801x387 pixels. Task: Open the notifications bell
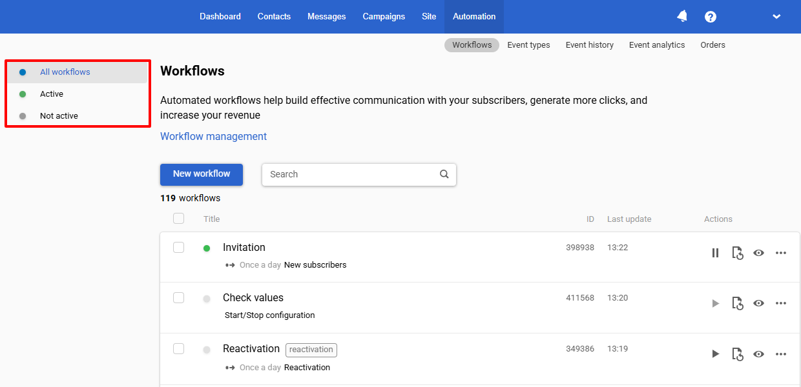[x=682, y=16]
